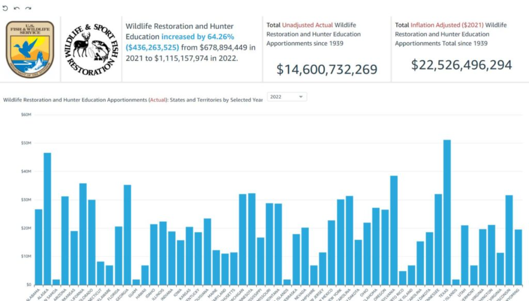Click the undo arrow icon

[17, 8]
